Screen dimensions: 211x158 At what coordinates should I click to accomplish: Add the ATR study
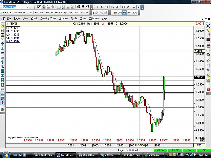click(x=61, y=13)
